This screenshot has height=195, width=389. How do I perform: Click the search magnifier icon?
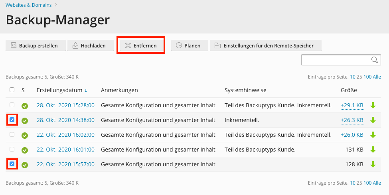point(375,60)
